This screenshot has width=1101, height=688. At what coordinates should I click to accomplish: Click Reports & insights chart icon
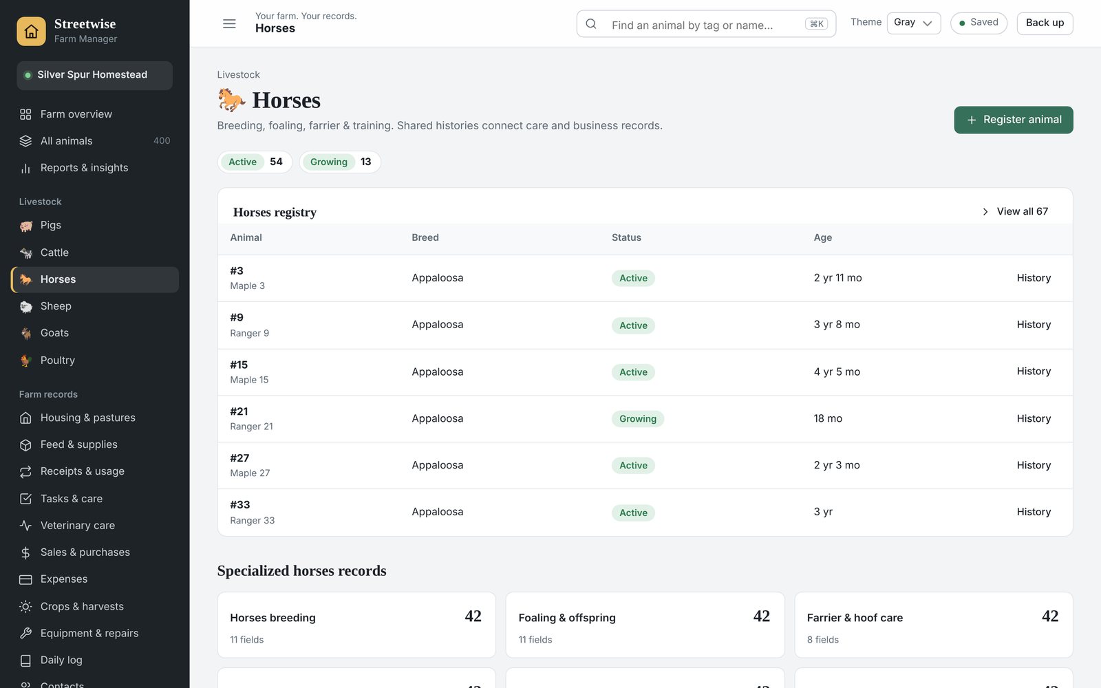25,168
